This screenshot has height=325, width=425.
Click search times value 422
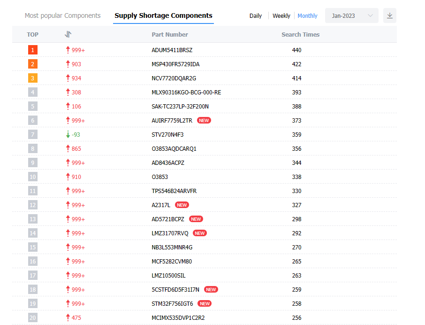(296, 64)
